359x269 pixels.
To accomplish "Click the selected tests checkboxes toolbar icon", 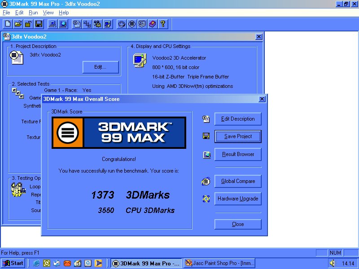I will [x=87, y=24].
